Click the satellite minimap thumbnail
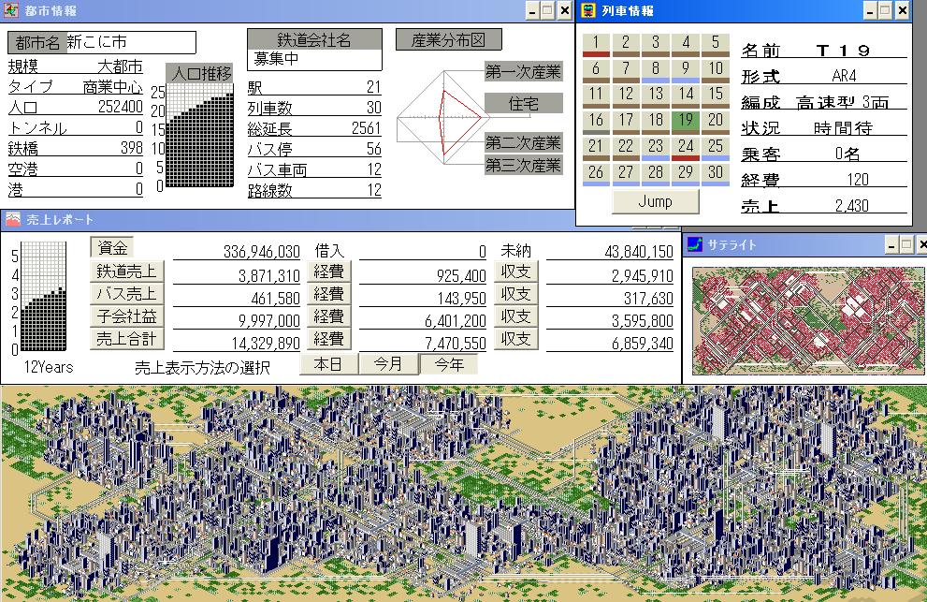Screen dimensions: 927x602 807,320
